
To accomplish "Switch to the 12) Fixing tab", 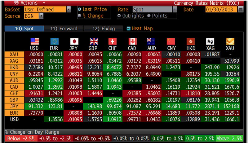I will tap(103, 28).
